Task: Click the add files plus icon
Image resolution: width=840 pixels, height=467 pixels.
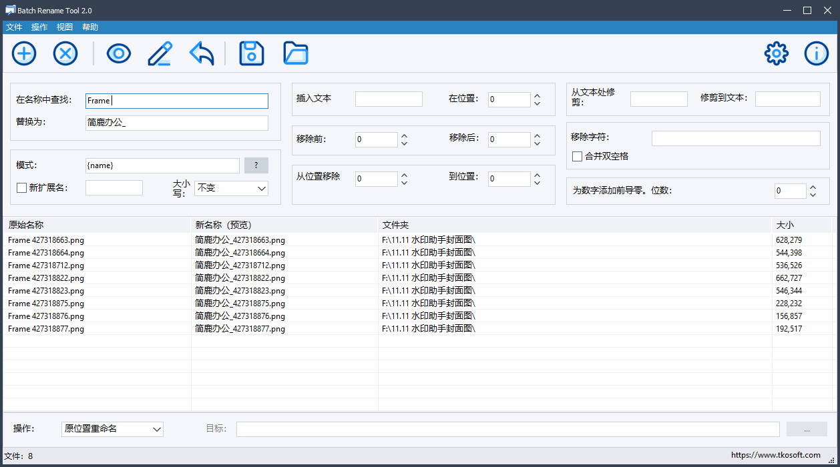Action: pyautogui.click(x=24, y=53)
